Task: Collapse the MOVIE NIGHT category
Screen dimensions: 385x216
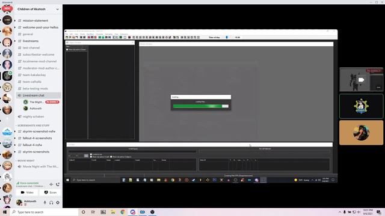Action: (x=26, y=161)
